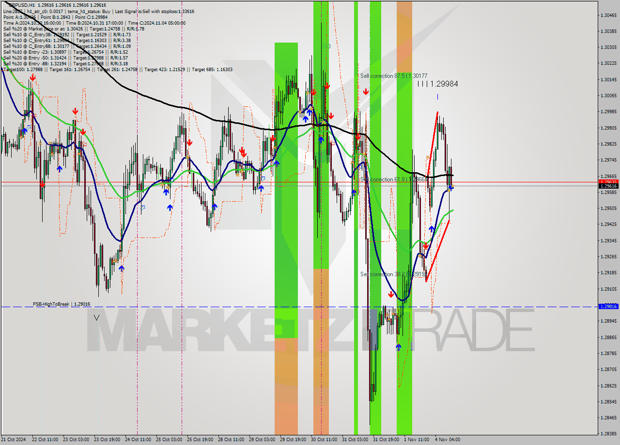Click the '29 Oct 19:00' time axis label
The height and width of the screenshot is (445, 620).
pyautogui.click(x=293, y=440)
